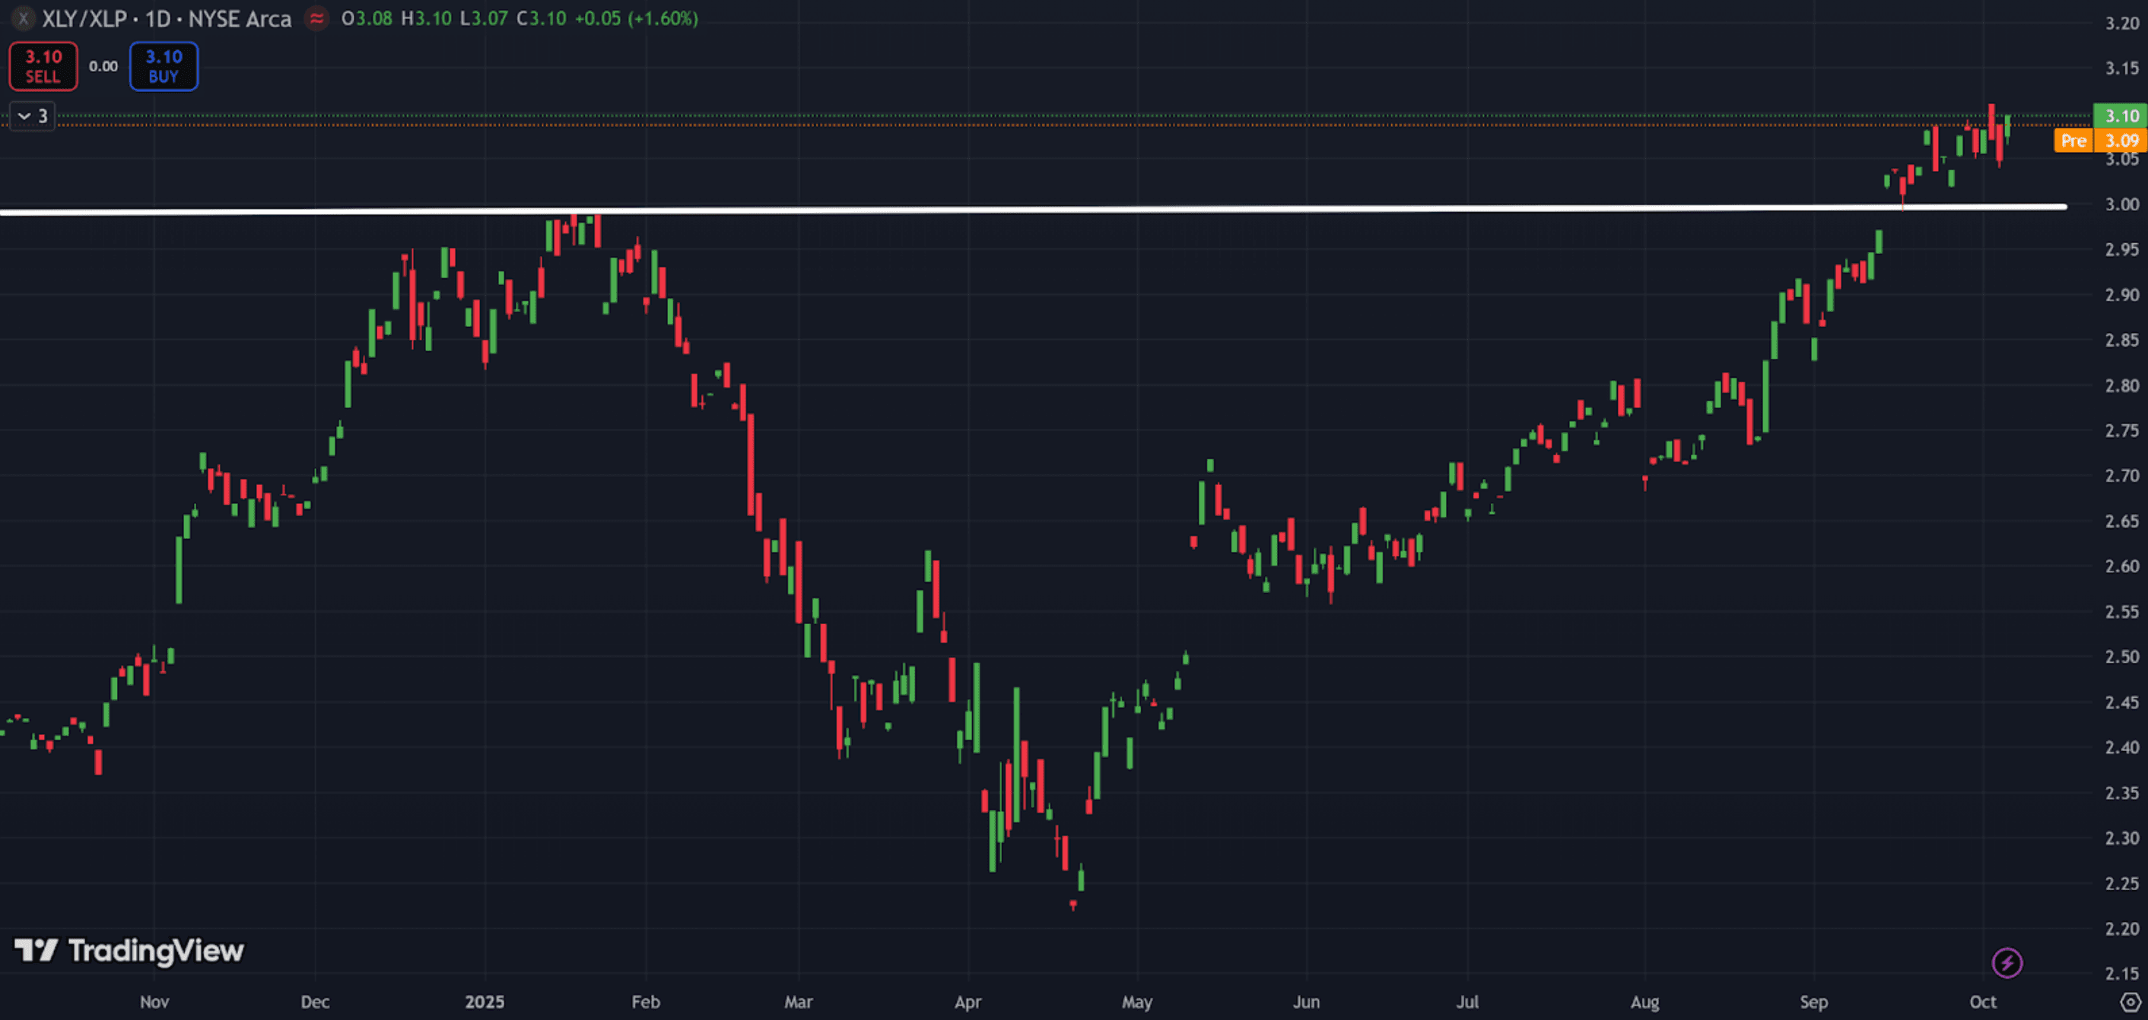Click the red approximately-equal data status icon

pos(316,18)
